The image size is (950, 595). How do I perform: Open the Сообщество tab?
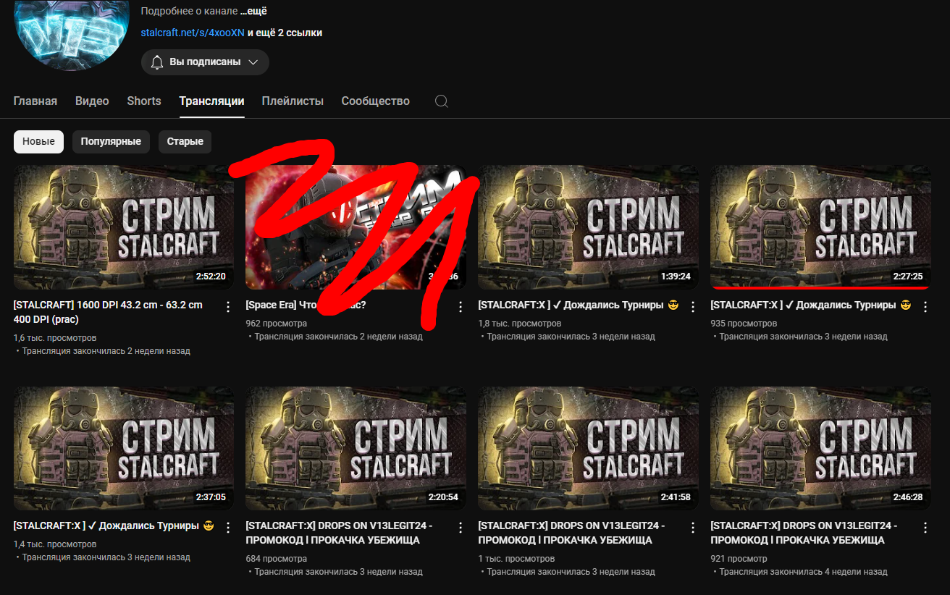coord(376,101)
